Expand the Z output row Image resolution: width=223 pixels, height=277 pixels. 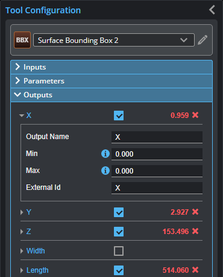(x=22, y=232)
